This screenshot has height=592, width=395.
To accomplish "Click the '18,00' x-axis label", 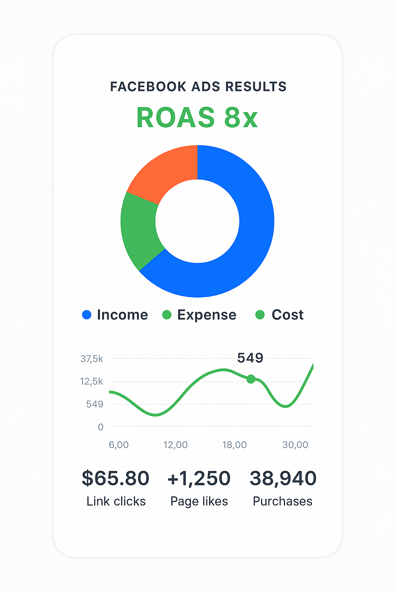I will [x=235, y=445].
